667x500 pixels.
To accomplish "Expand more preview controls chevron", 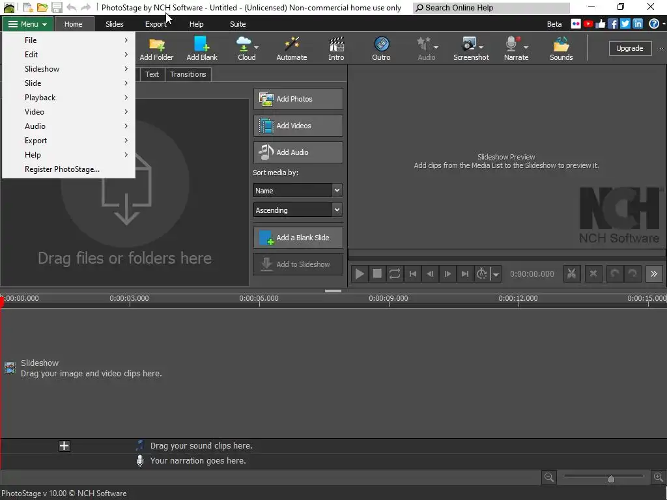I will [654, 274].
